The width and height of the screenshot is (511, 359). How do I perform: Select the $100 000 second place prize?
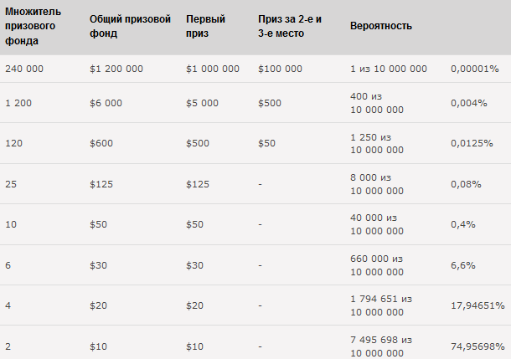[280, 69]
